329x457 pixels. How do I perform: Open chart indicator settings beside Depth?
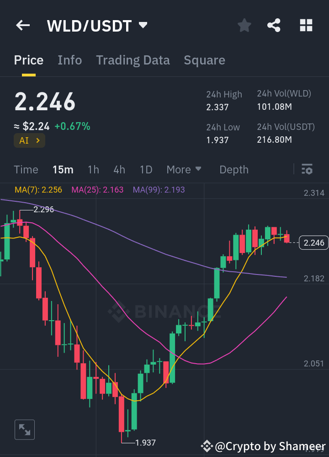[306, 169]
